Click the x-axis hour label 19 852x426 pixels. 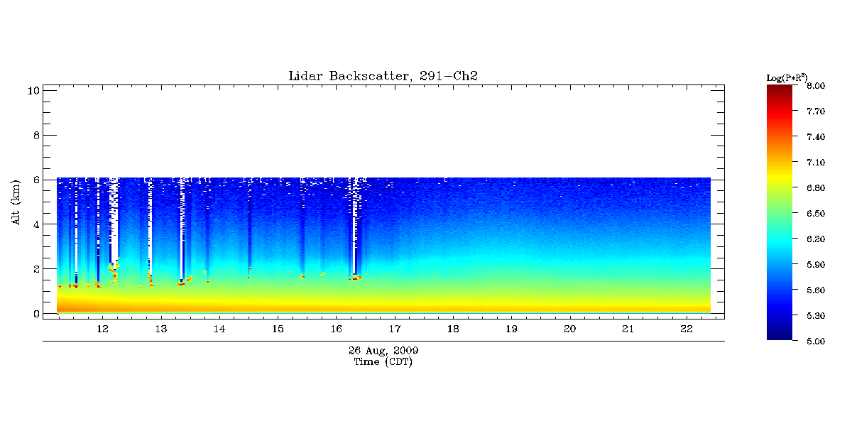[511, 329]
